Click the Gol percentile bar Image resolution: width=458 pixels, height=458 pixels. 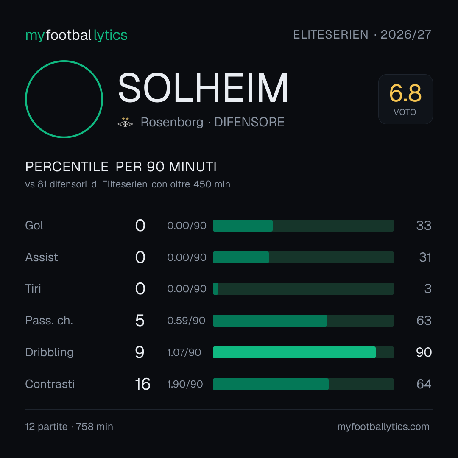[303, 226]
